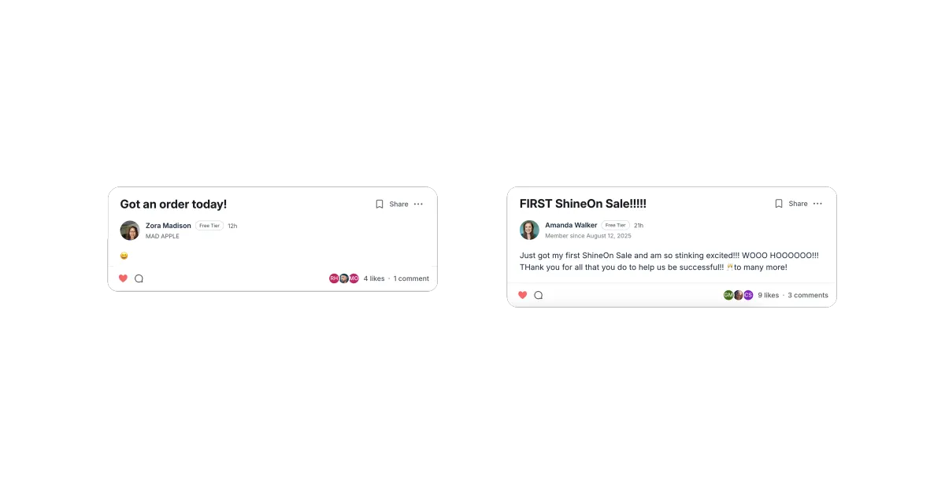Click liker avatars beside 9 likes
This screenshot has height=494, width=945.
[x=739, y=295]
